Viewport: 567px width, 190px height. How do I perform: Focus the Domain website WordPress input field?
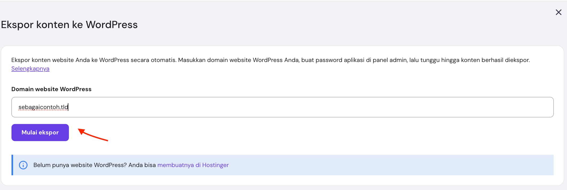tap(282, 107)
